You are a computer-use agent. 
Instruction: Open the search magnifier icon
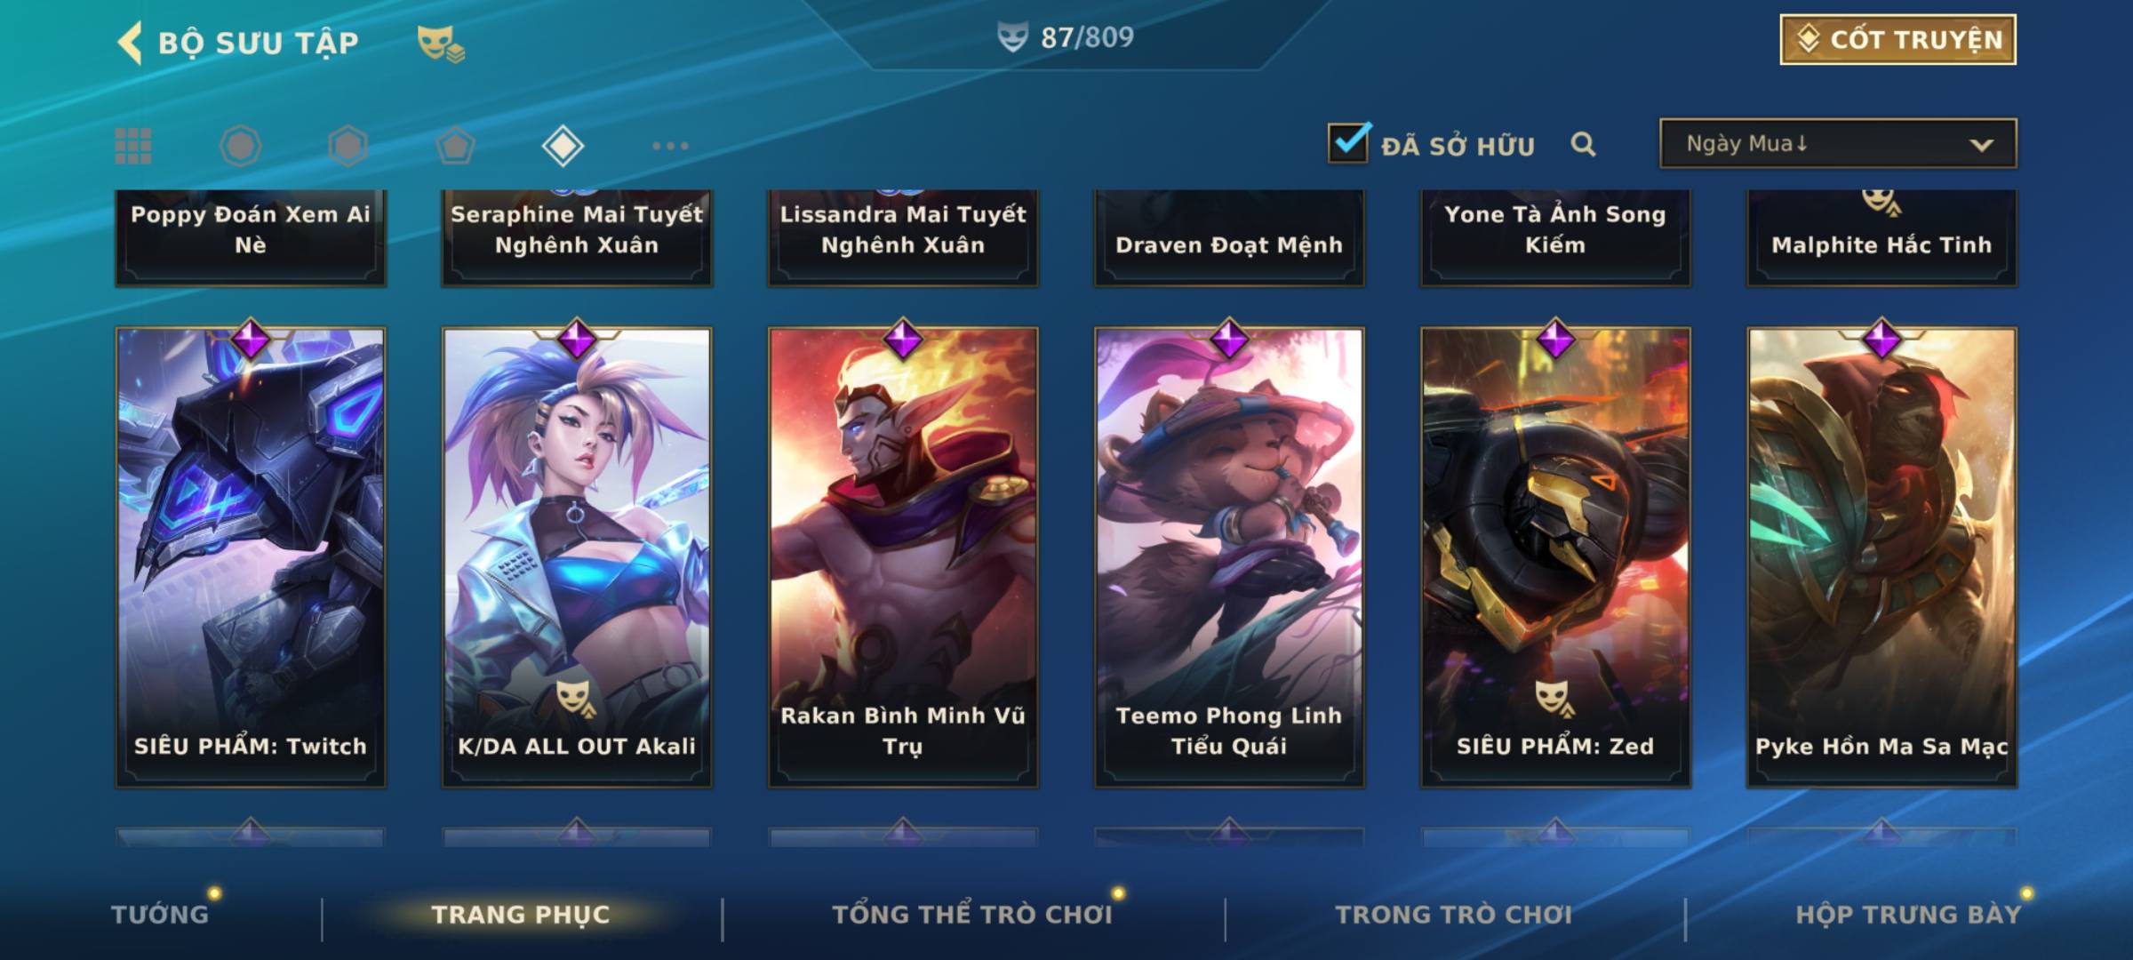1583,144
